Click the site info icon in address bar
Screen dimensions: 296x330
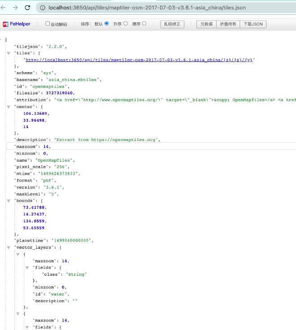click(43, 8)
